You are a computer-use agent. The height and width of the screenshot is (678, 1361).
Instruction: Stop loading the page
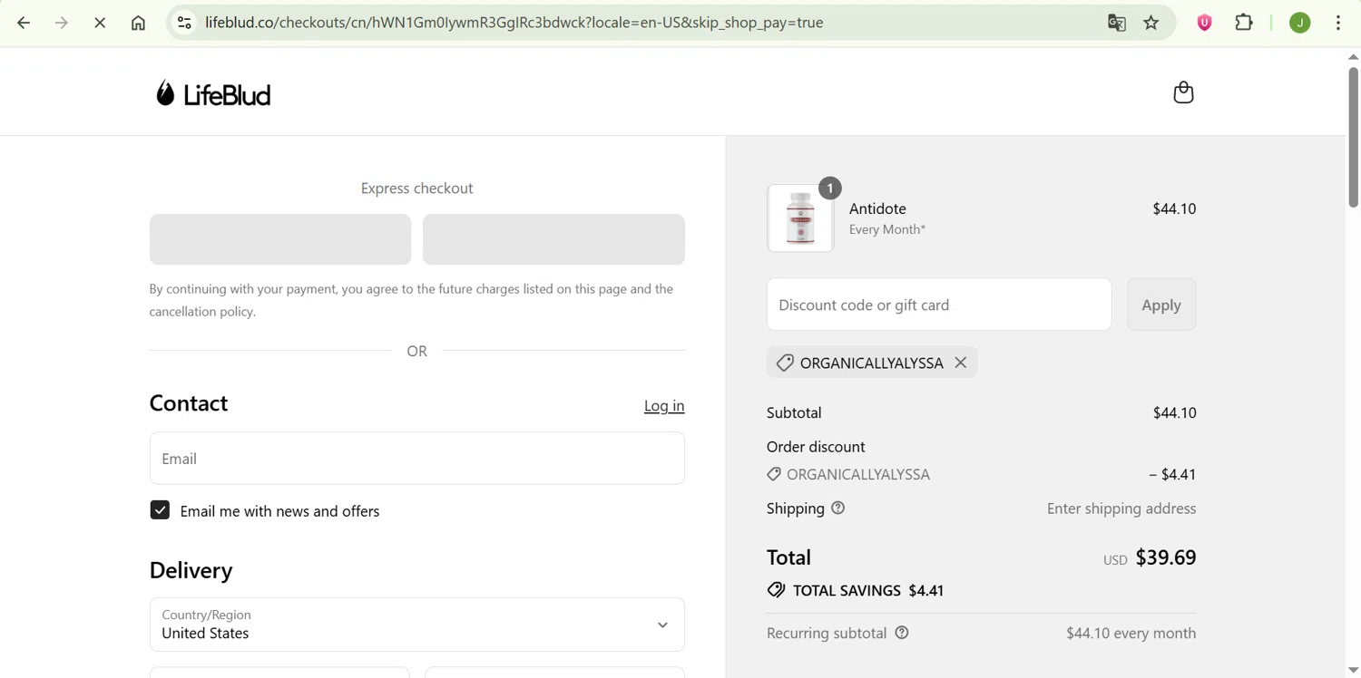tap(100, 23)
